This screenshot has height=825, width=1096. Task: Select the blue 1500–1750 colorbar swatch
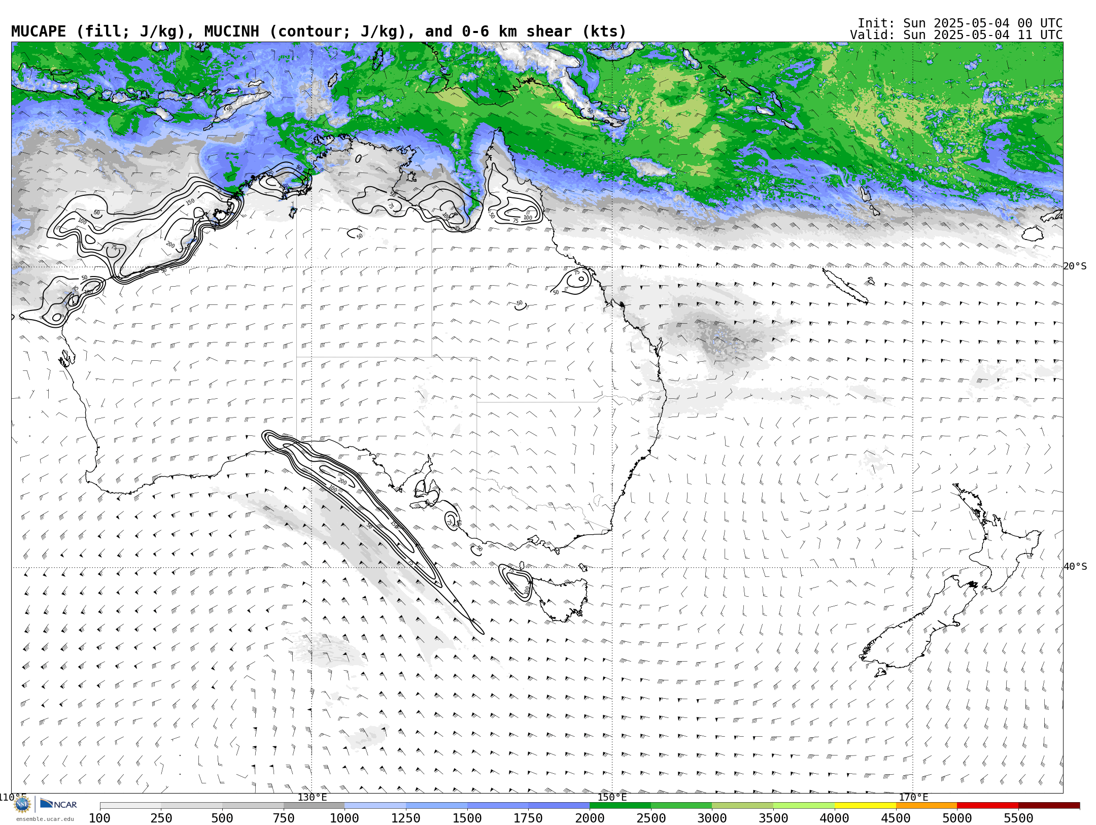pyautogui.click(x=498, y=806)
